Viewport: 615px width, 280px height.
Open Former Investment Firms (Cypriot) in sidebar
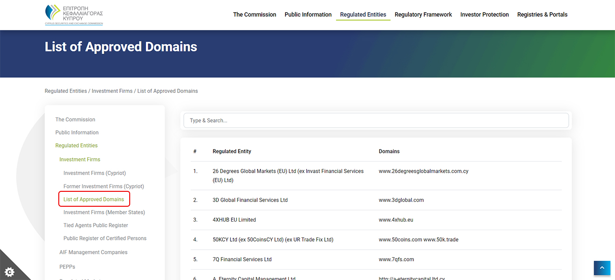(103, 186)
